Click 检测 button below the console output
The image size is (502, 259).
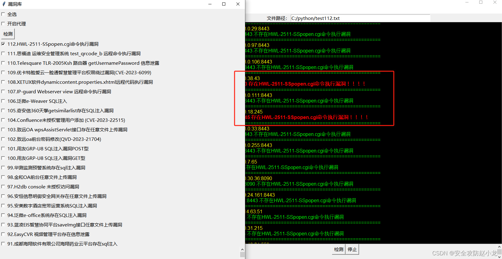[339, 249]
